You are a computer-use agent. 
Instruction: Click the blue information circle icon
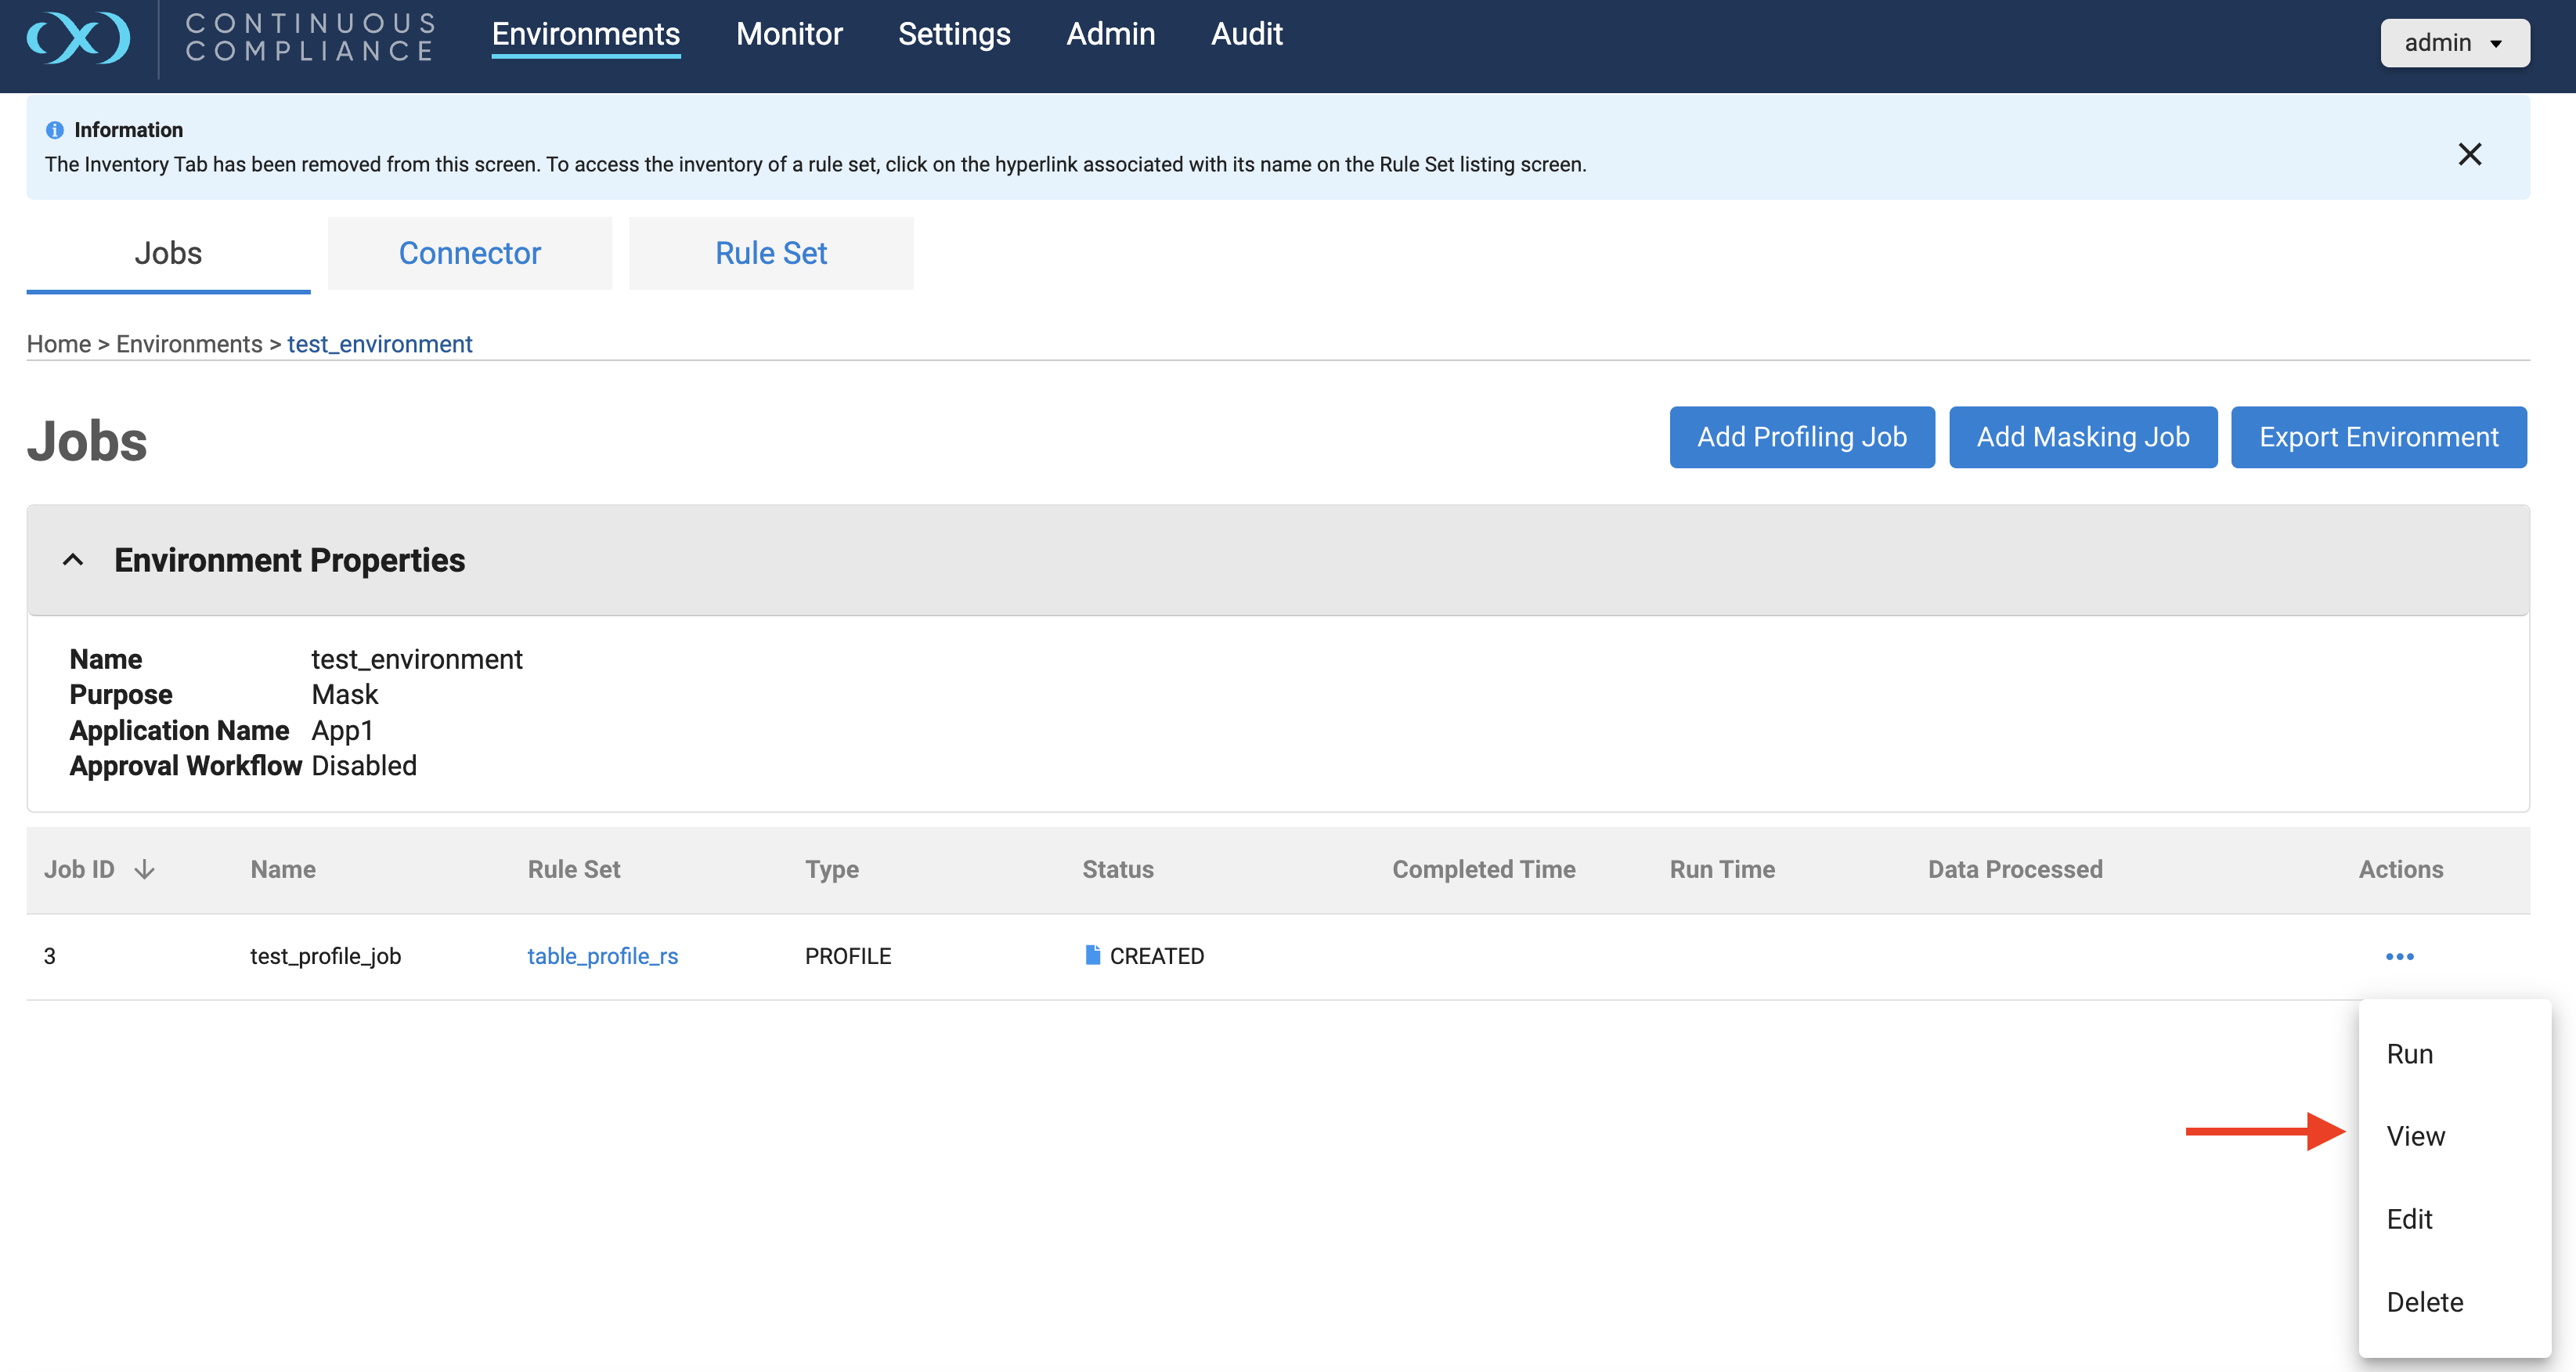[55, 130]
